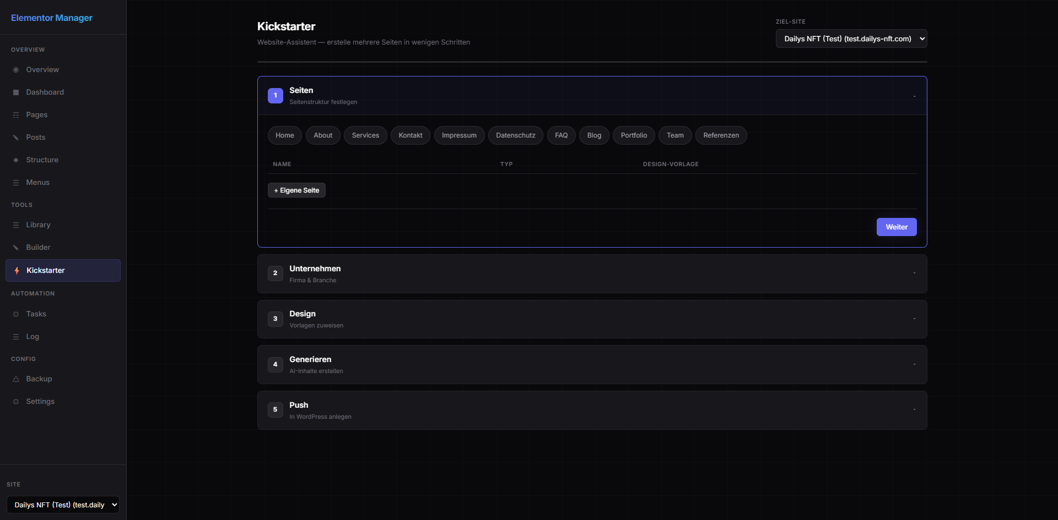Expand step 2 Unternehmen section

point(592,273)
